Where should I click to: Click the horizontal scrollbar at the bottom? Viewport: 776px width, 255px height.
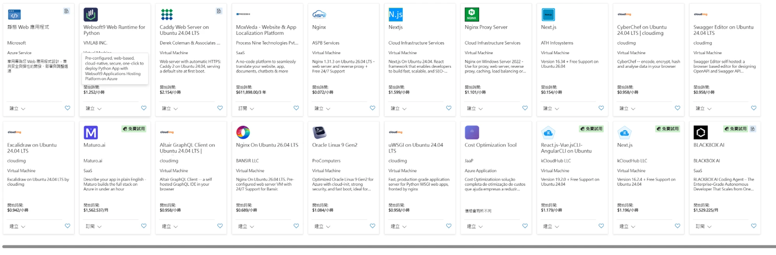tap(388, 246)
